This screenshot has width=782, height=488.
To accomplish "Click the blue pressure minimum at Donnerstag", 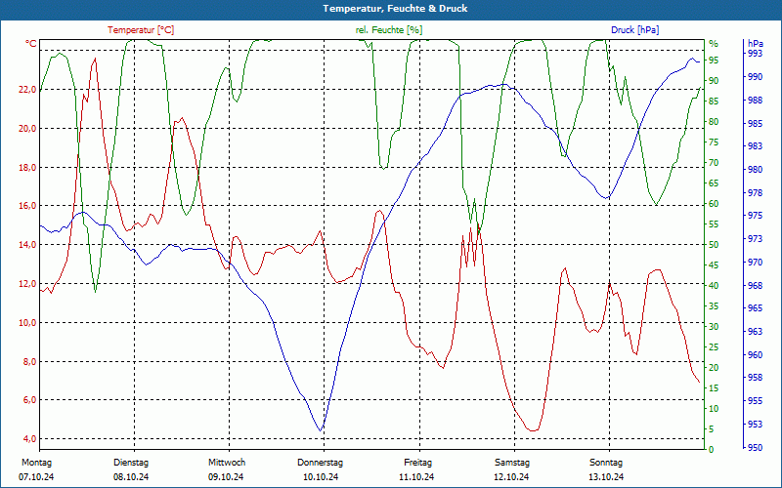I will pos(321,430).
